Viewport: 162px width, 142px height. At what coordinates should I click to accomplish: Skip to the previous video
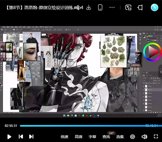click(21, 137)
